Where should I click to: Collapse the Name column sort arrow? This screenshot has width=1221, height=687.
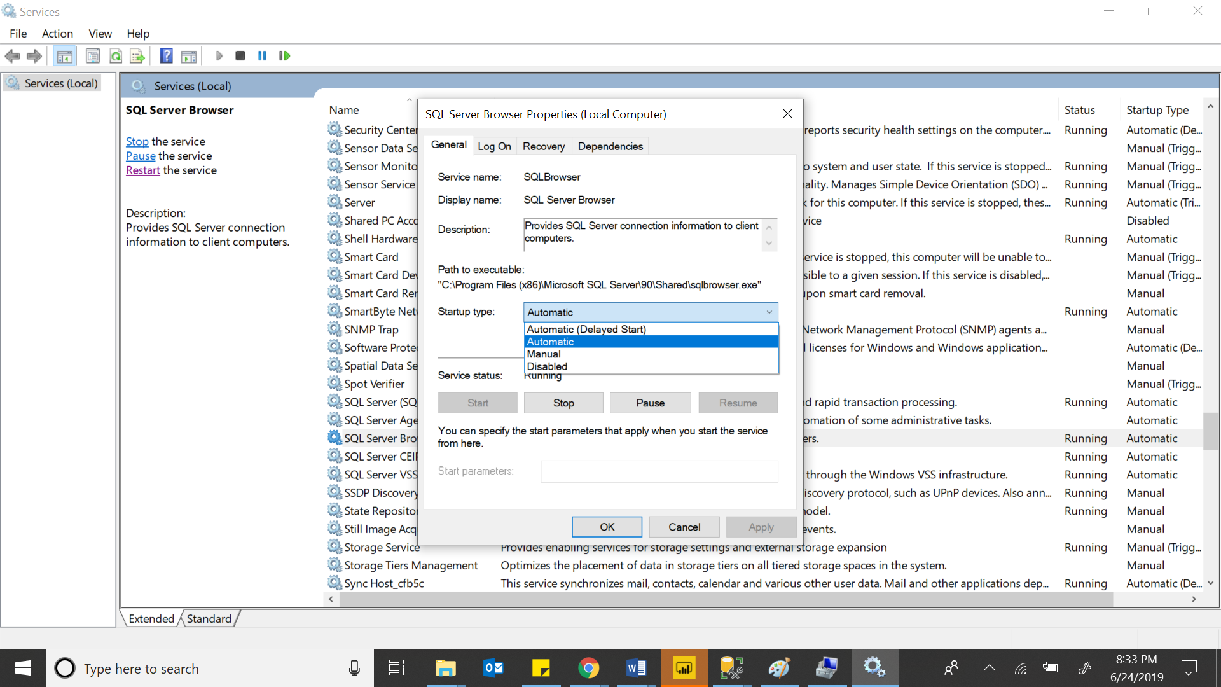click(x=410, y=100)
